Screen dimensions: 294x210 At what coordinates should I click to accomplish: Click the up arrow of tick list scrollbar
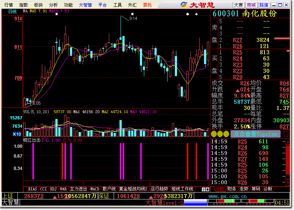(x=288, y=142)
